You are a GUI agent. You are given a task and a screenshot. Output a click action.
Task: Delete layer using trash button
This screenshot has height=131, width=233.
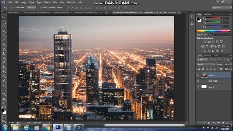point(228,123)
